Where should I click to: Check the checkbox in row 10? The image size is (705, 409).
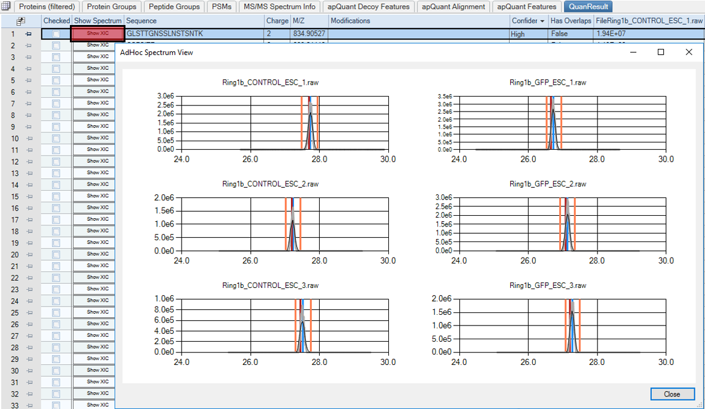tap(56, 138)
